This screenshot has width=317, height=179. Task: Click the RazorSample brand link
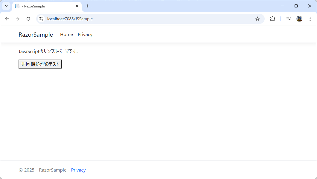[x=36, y=35]
